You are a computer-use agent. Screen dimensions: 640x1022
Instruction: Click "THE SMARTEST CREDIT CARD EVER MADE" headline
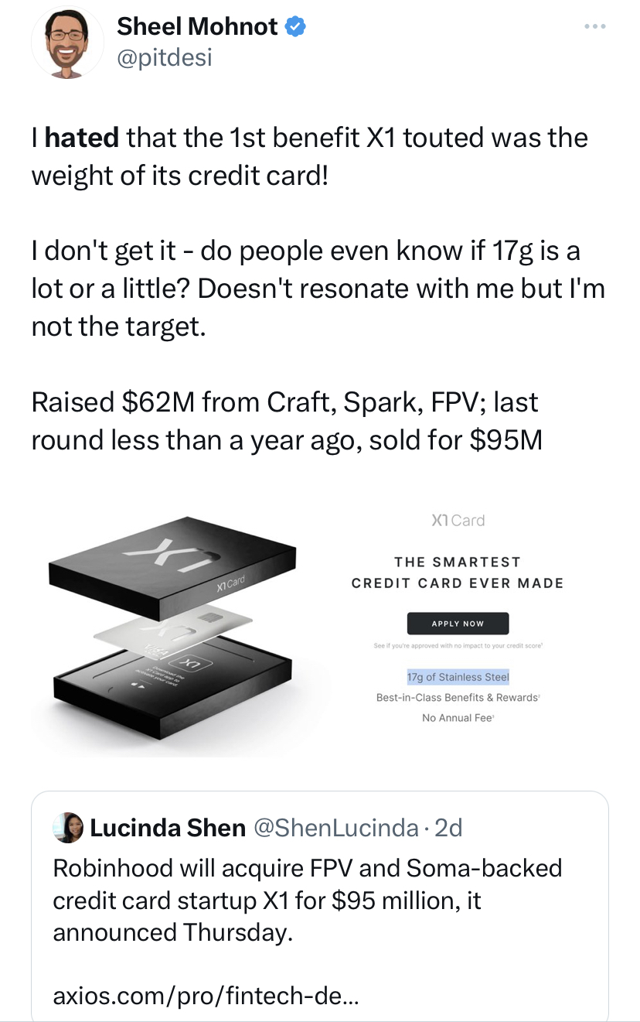(x=458, y=573)
